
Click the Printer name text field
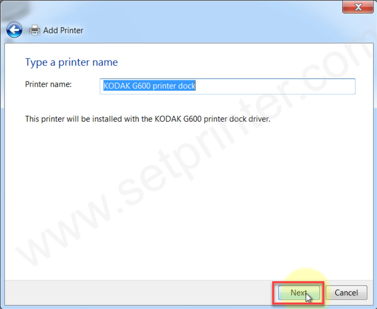(x=227, y=86)
